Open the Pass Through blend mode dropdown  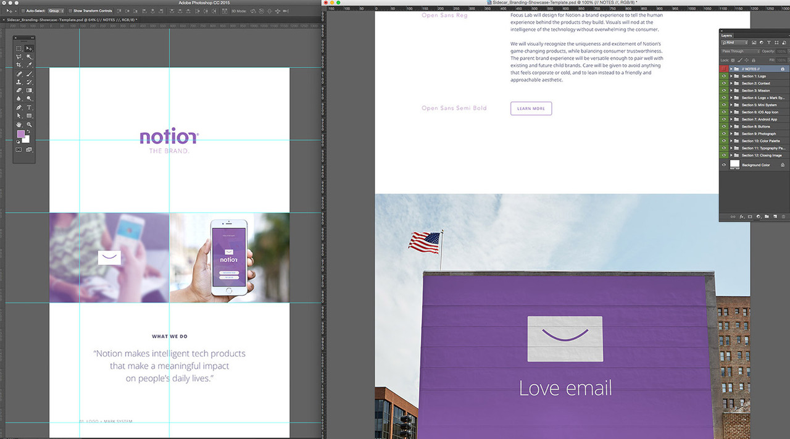click(x=741, y=51)
